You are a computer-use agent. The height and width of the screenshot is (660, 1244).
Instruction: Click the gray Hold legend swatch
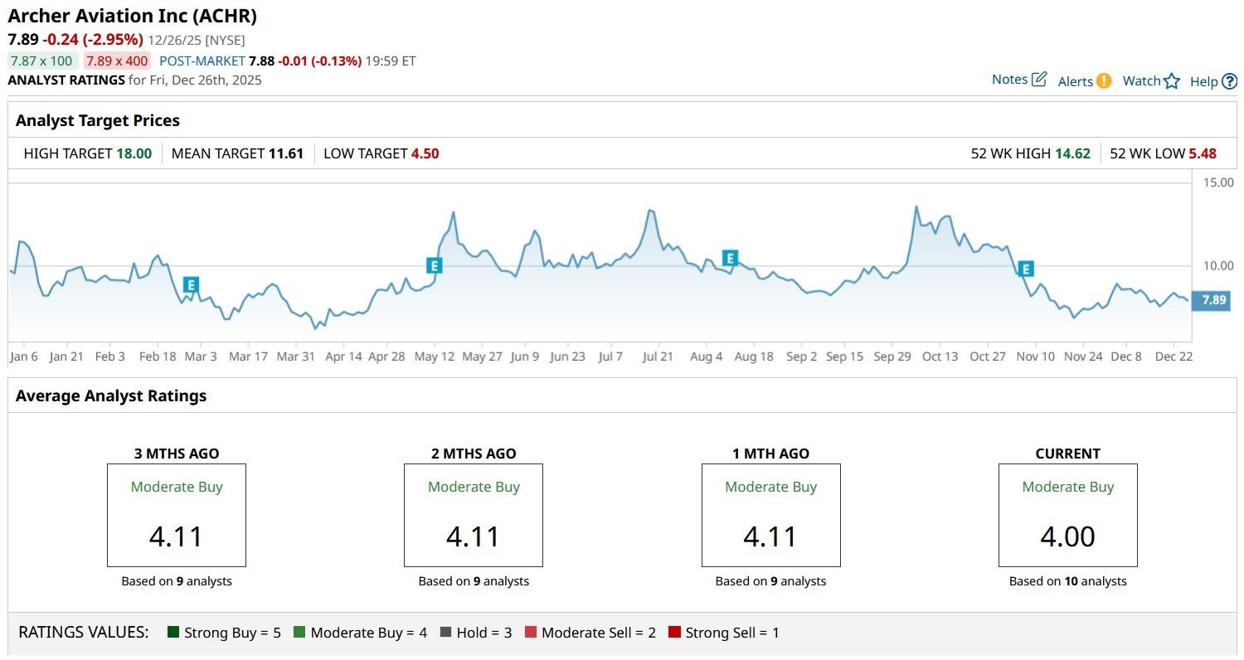click(445, 633)
